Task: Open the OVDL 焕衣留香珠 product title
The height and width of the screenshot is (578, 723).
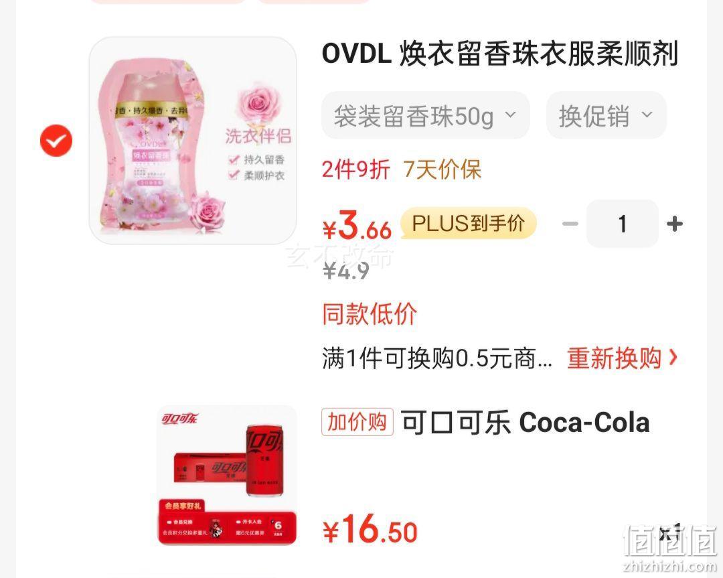Action: [500, 54]
